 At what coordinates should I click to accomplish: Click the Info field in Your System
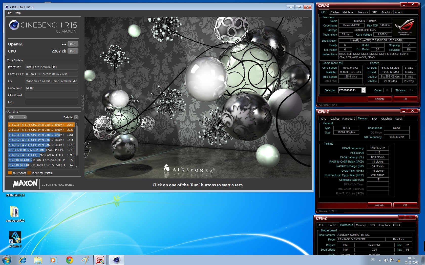click(51, 102)
